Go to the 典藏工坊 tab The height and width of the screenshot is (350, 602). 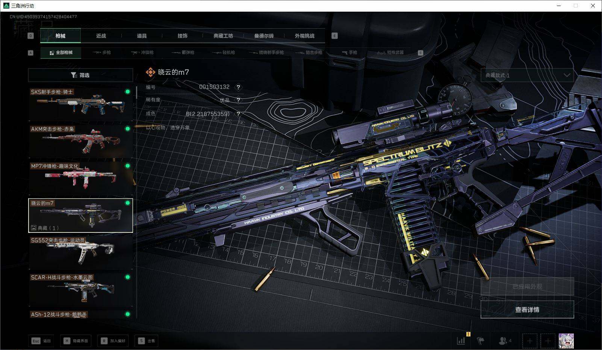[x=223, y=36]
